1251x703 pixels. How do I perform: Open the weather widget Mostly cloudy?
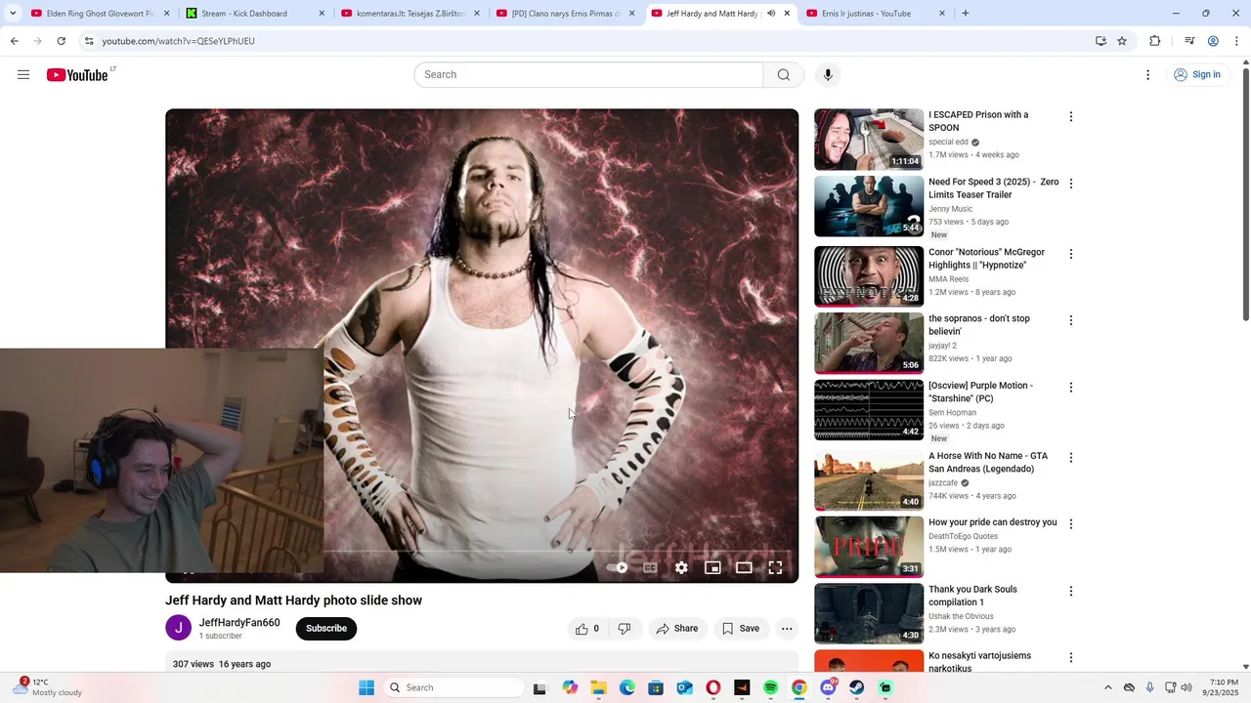pos(47,687)
